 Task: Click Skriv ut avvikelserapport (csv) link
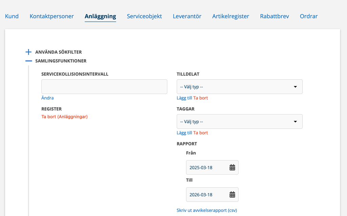(x=207, y=210)
